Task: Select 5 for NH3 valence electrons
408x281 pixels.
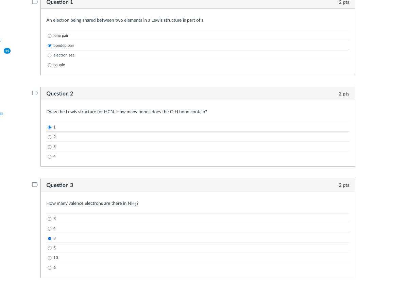Action: tap(50, 248)
